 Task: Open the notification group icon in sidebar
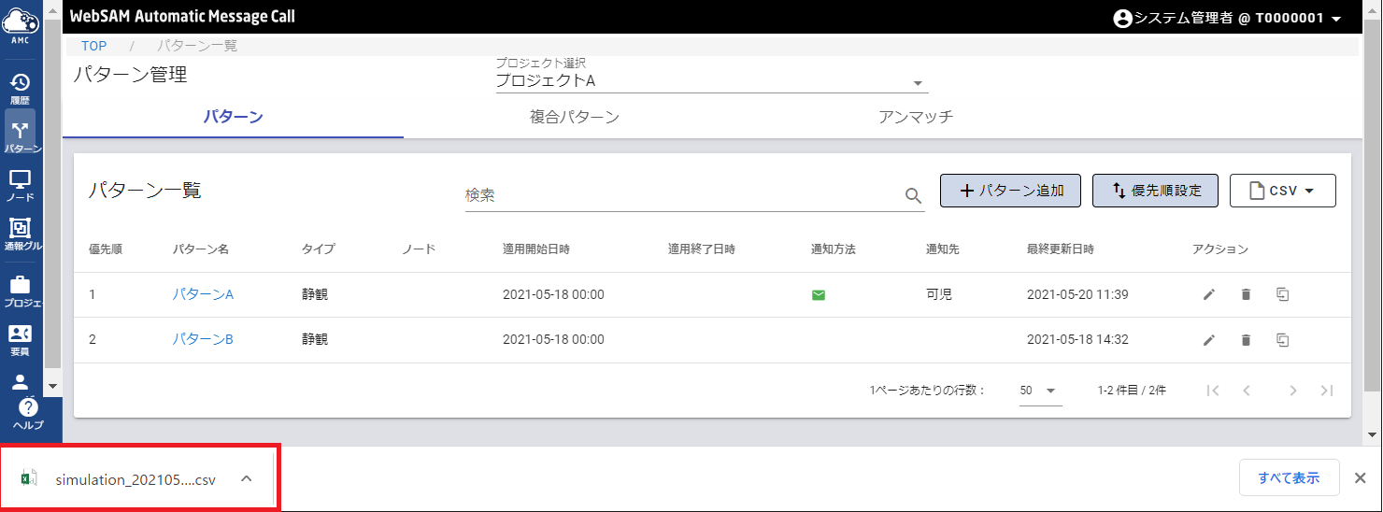click(20, 232)
